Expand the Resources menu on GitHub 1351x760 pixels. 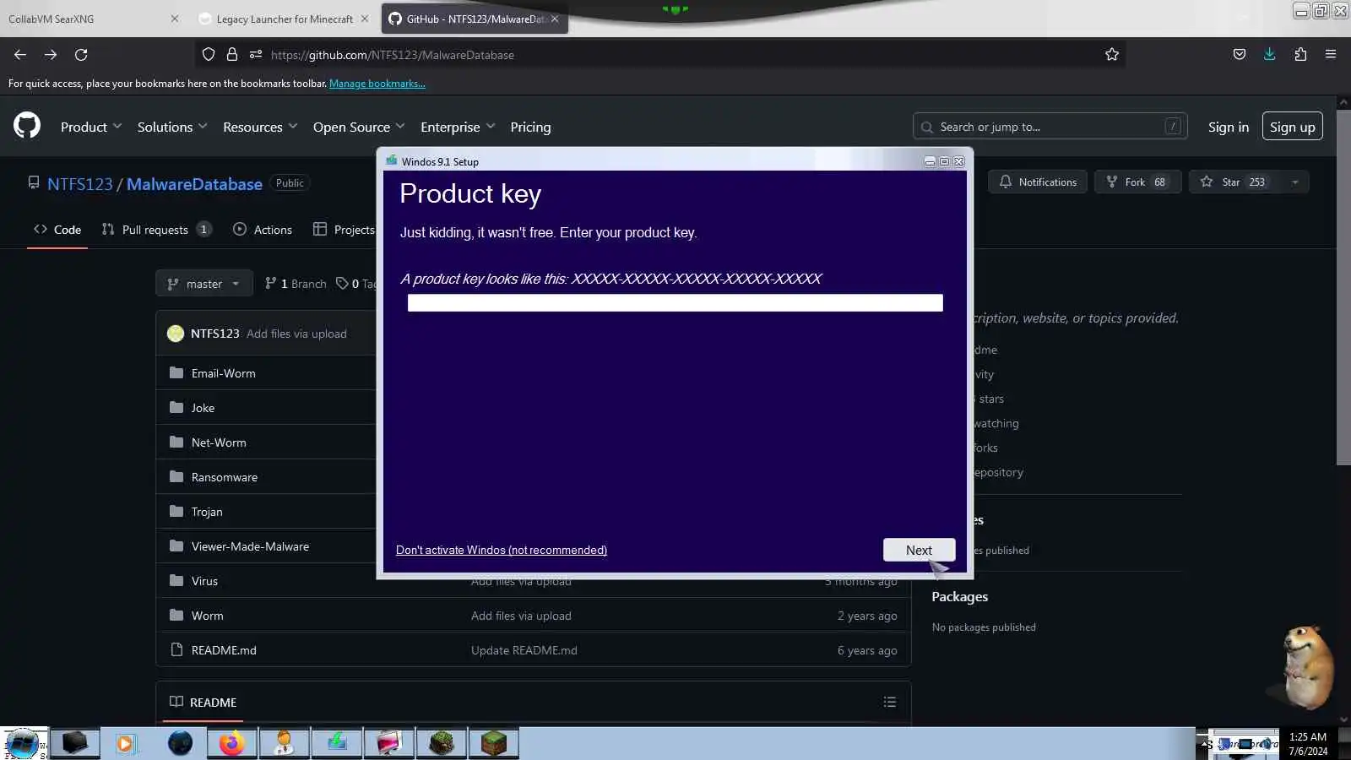pyautogui.click(x=260, y=127)
